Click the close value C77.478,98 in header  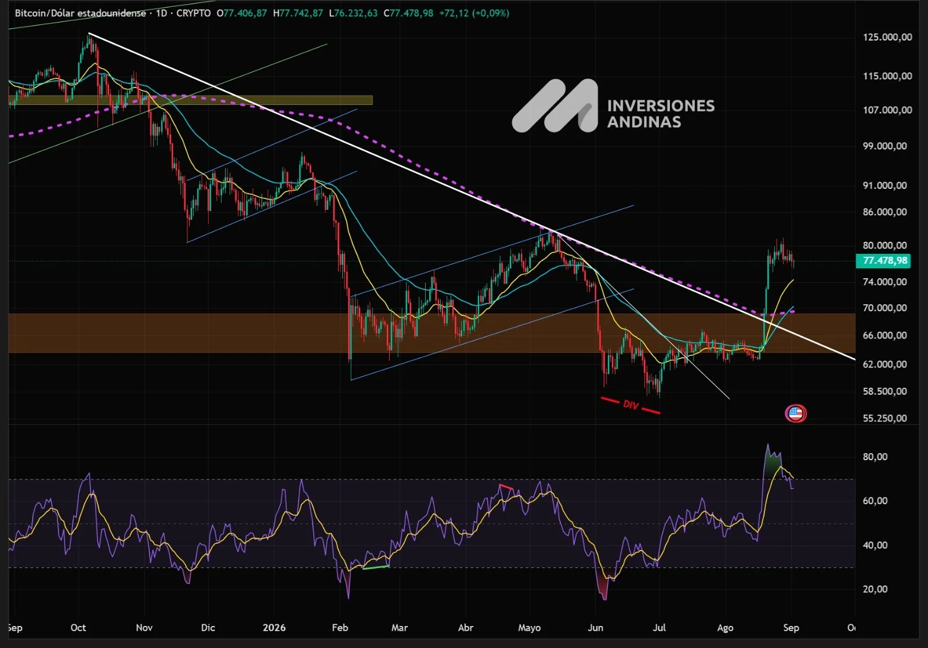click(408, 13)
